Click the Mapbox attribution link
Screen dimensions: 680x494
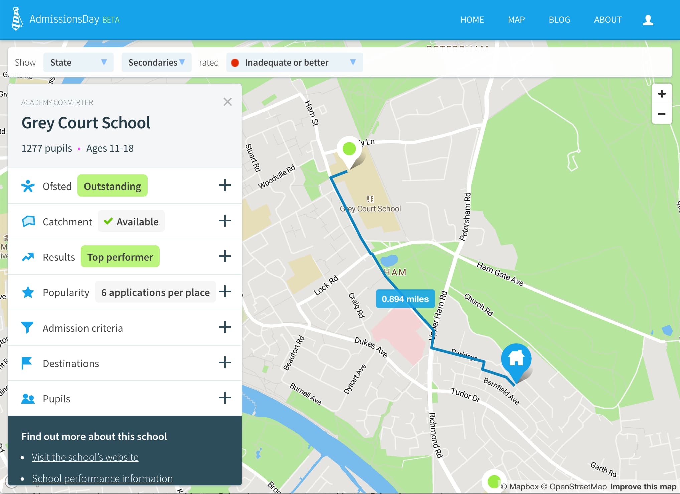coord(520,487)
